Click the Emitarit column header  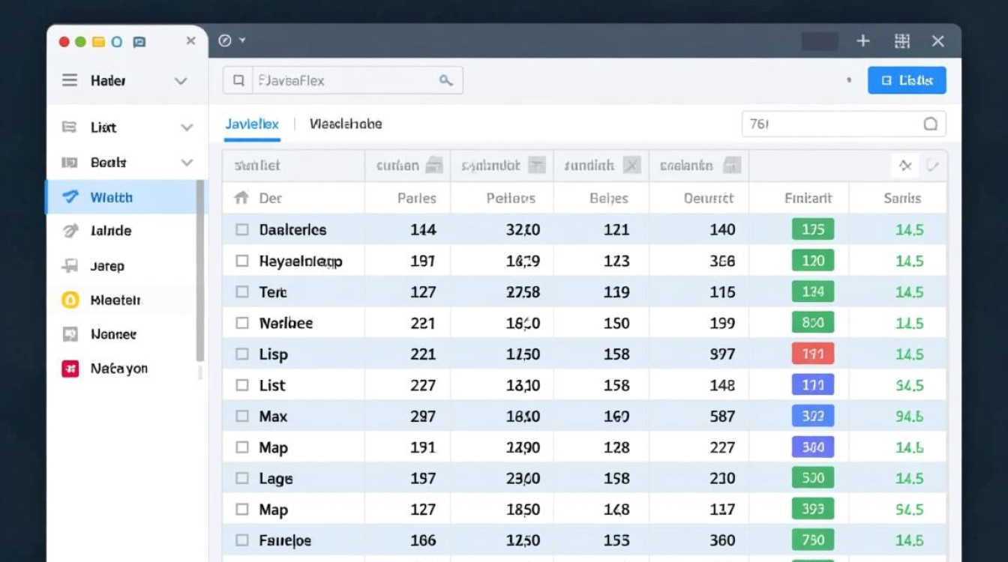tap(808, 199)
